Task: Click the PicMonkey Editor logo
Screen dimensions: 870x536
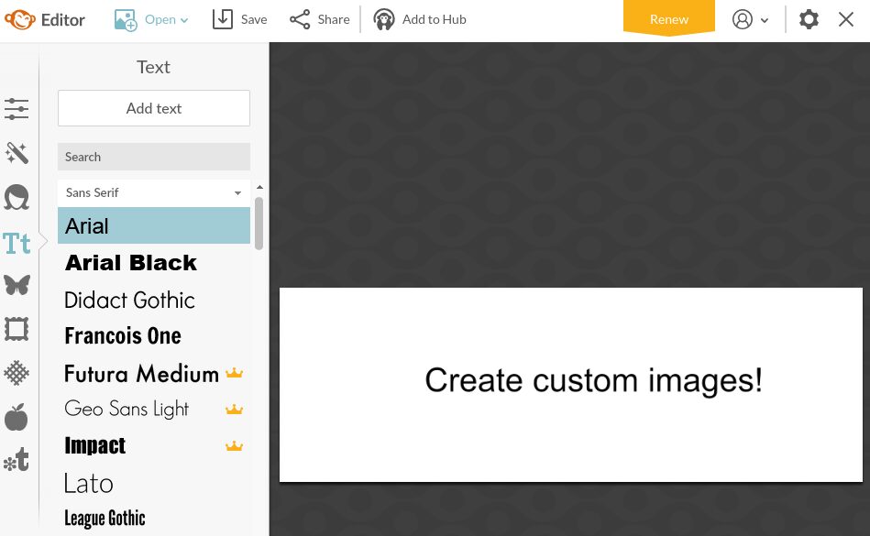Action: [44, 20]
